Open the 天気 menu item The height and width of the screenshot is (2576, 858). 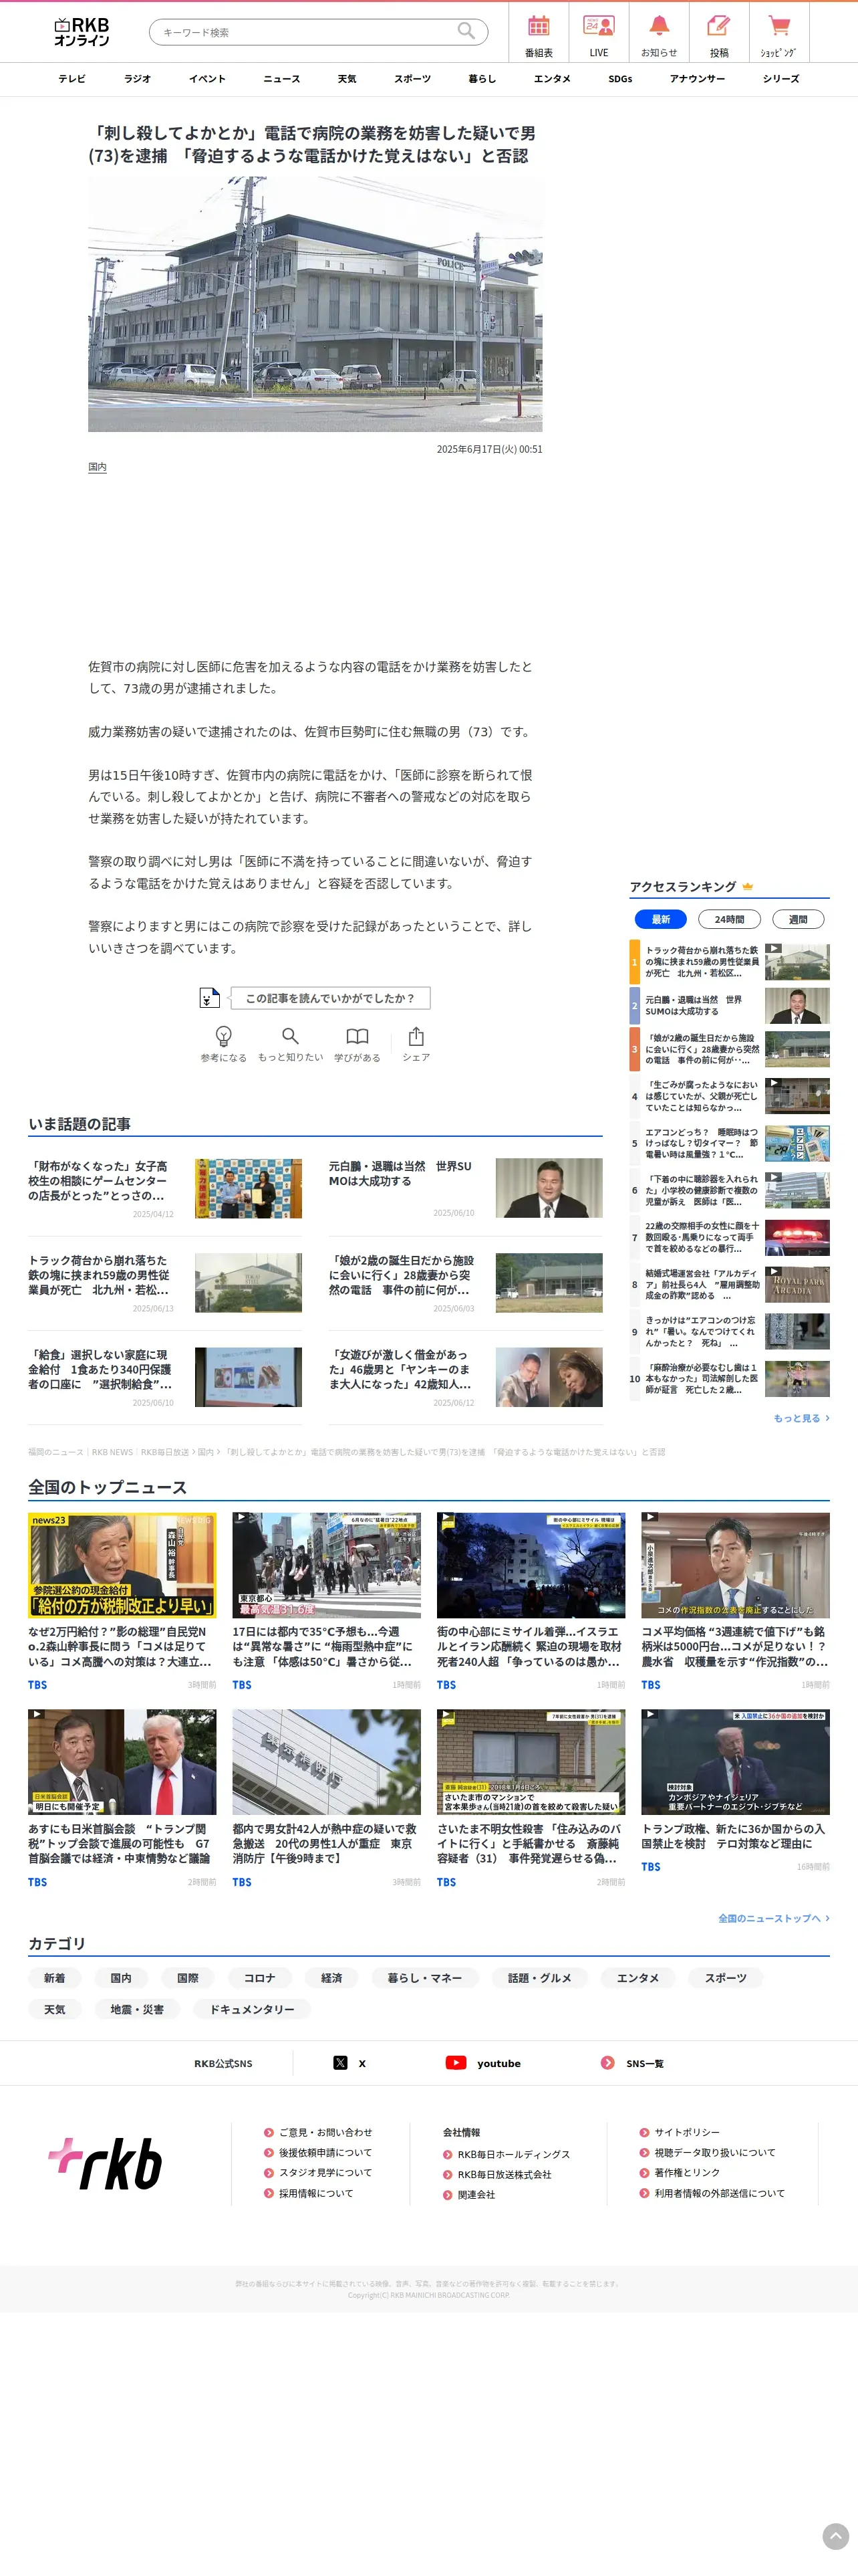click(347, 79)
